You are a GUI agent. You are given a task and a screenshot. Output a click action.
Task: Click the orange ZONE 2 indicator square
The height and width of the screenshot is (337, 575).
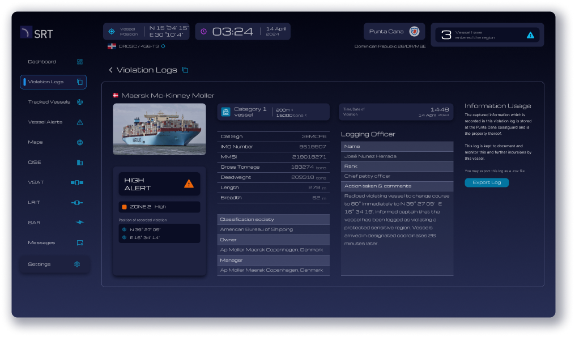click(x=124, y=207)
